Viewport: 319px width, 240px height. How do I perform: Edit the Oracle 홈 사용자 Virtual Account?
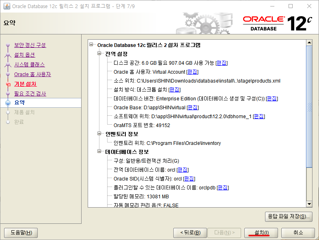[x=192, y=72]
